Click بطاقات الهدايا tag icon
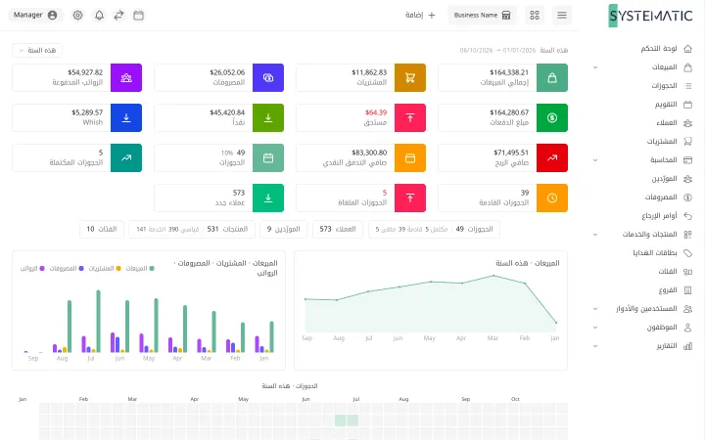The image size is (705, 440). point(687,253)
